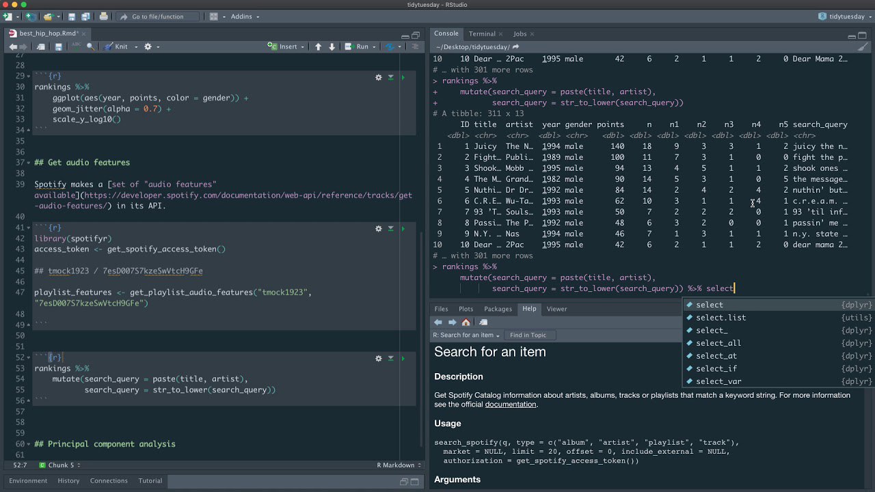The image size is (875, 492).
Task: Collapse the code chunk at line 29
Action: pos(28,76)
